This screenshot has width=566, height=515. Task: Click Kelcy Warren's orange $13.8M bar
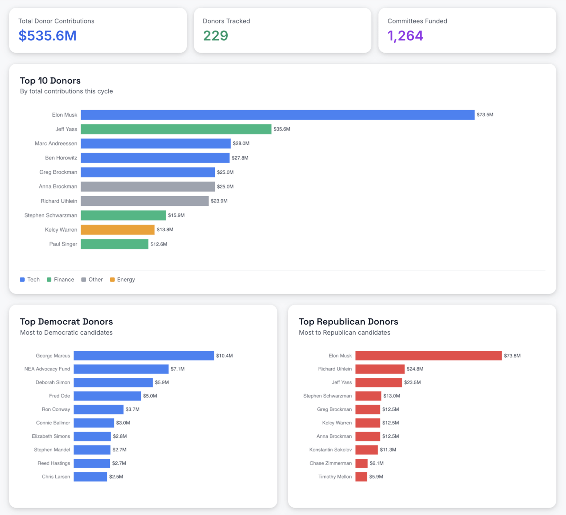click(x=118, y=230)
